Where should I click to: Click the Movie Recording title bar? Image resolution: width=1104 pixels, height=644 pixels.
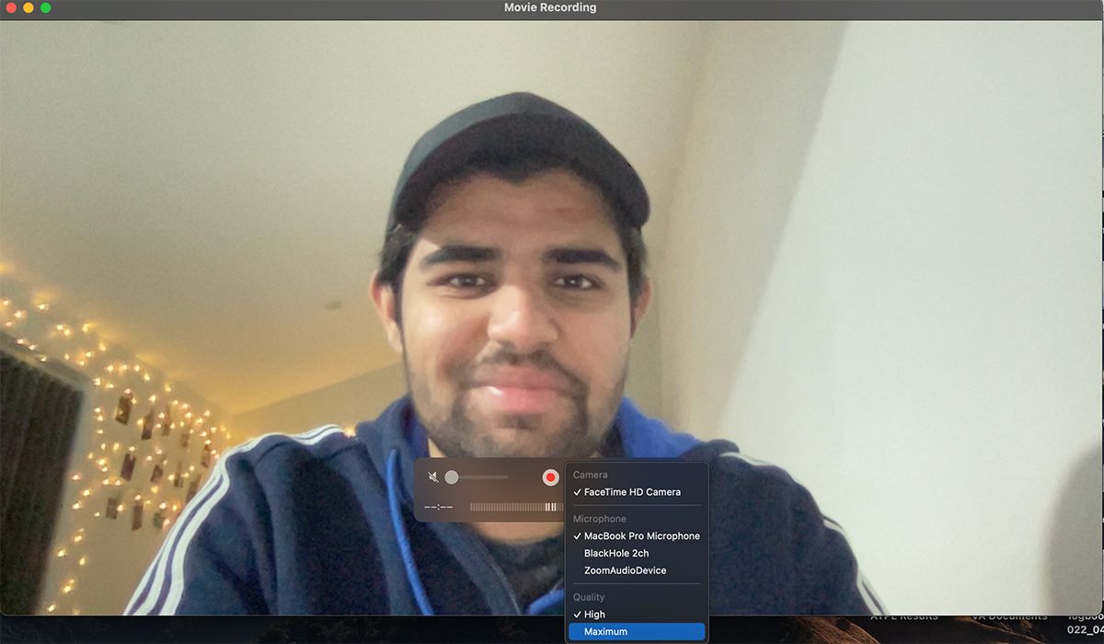click(x=549, y=7)
